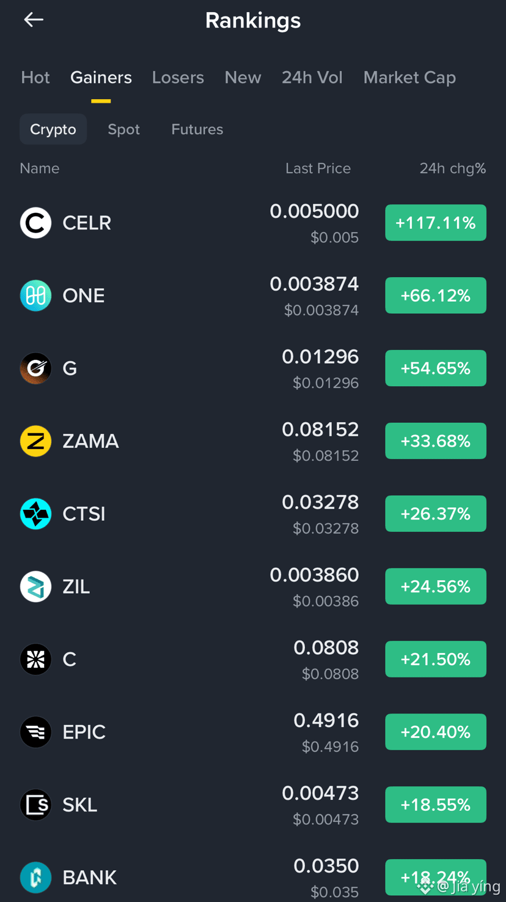Tap the back arrow icon
Image resolution: width=506 pixels, height=902 pixels.
(34, 20)
